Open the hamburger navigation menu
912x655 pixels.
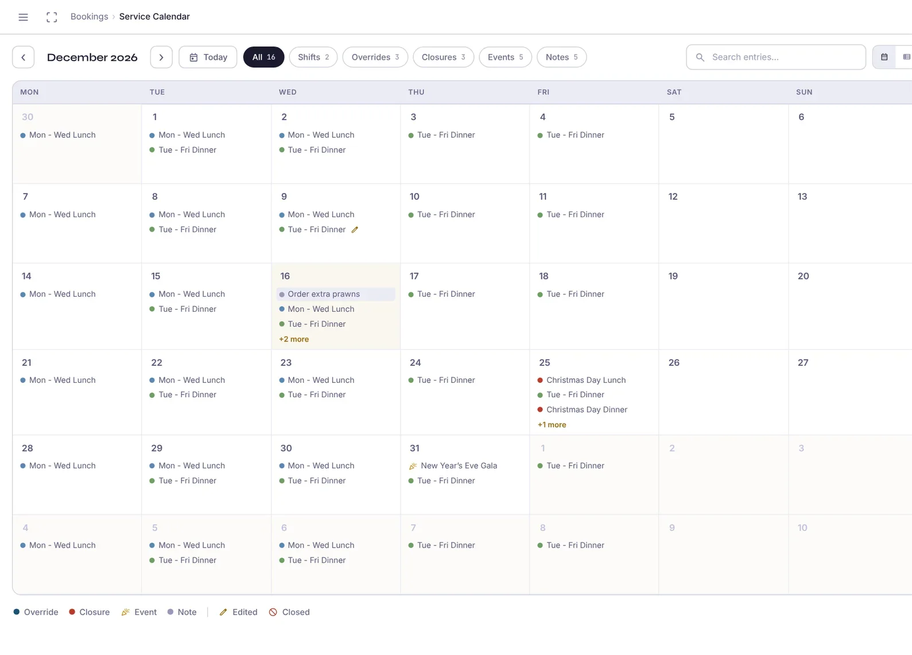tap(23, 17)
